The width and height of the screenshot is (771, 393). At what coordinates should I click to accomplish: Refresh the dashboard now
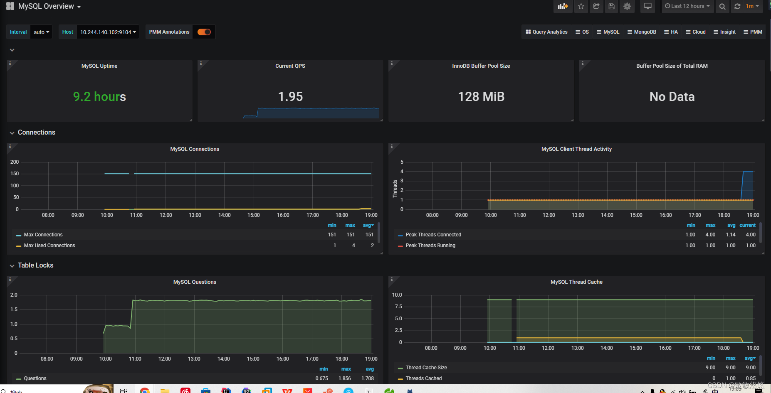coord(737,6)
